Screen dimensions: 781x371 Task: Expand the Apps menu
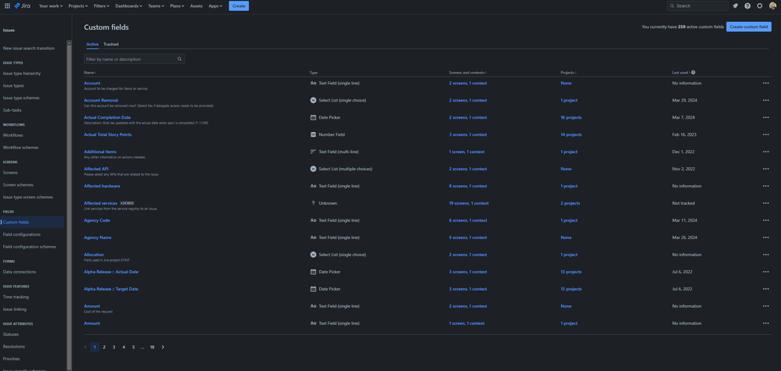click(x=215, y=6)
